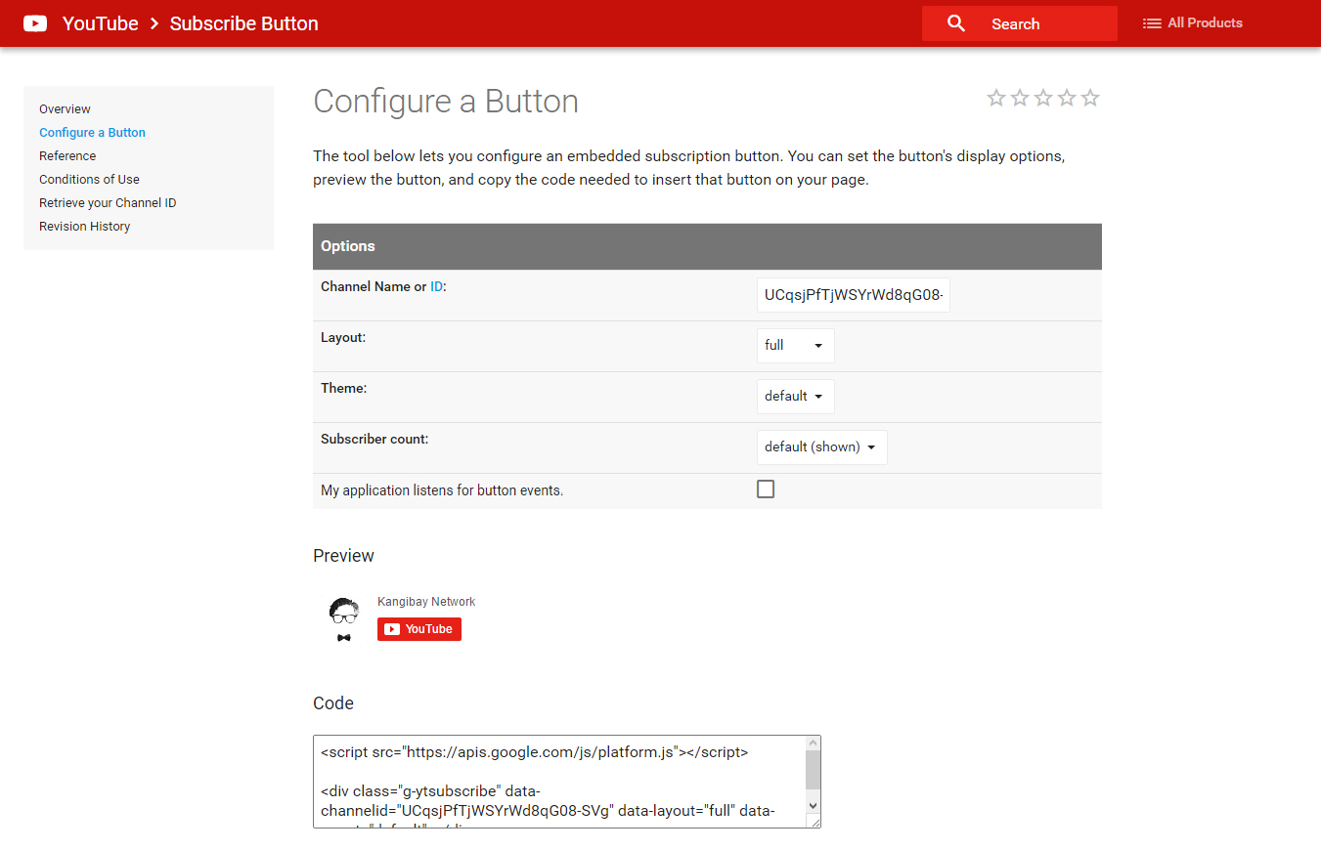Viewport: 1321px width, 850px height.
Task: Rate the page two stars
Action: click(x=1020, y=98)
